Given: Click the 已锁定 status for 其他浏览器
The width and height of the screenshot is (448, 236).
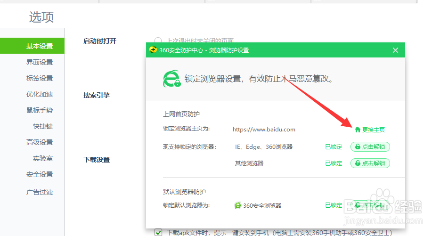Looking at the screenshot, I should pyautogui.click(x=334, y=163).
